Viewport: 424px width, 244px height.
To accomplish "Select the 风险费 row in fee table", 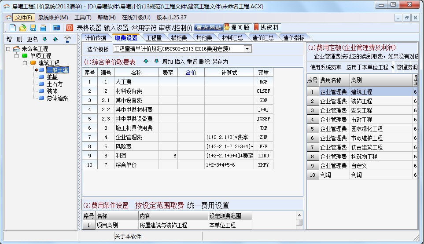I will (x=177, y=146).
